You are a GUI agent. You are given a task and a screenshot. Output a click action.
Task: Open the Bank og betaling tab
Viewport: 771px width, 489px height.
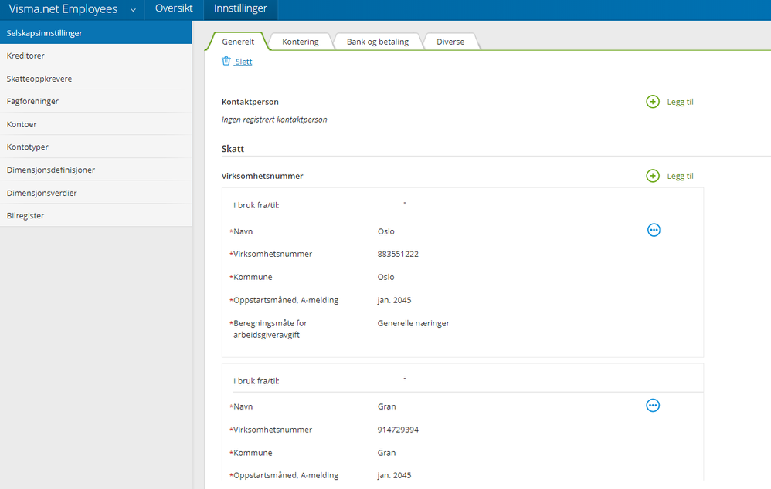[377, 42]
